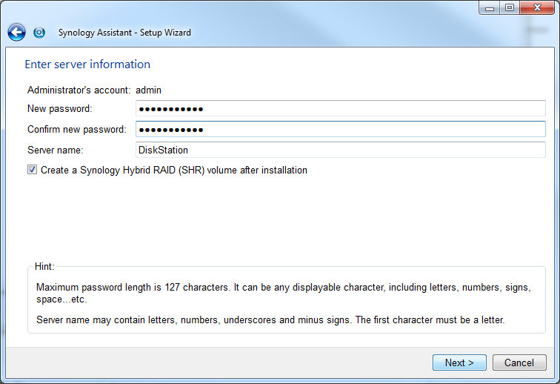The image size is (560, 384).
Task: Maximize the Setup Wizard window
Action: click(510, 7)
